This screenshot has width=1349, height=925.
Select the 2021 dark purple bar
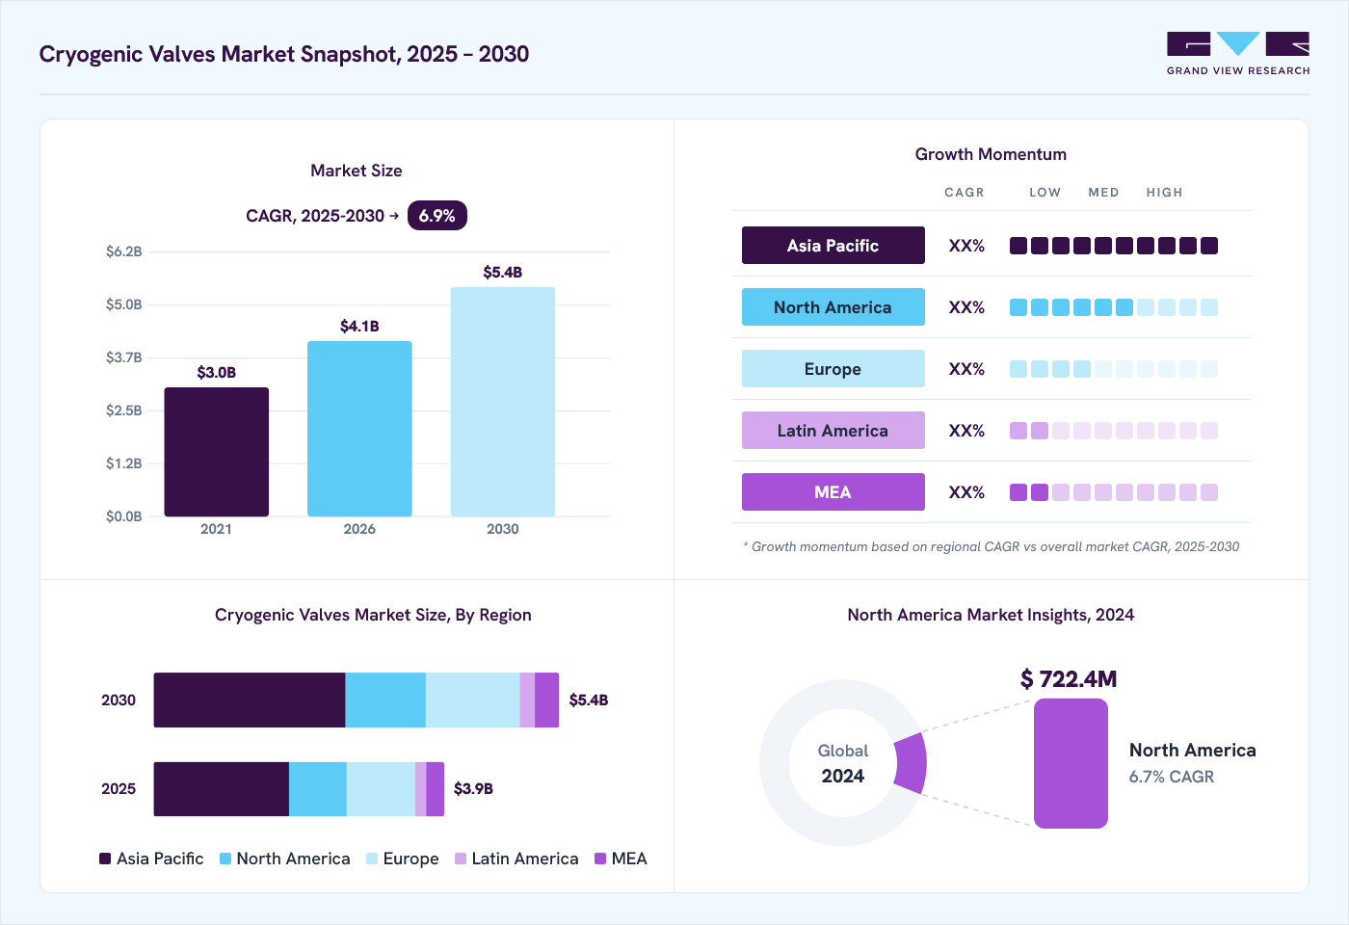click(217, 452)
